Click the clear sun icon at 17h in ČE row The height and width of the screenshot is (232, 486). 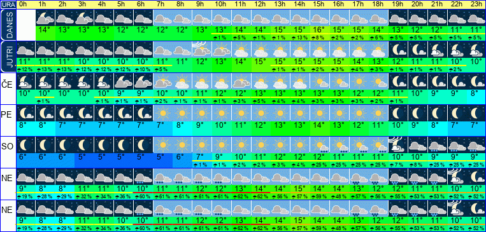(359, 81)
